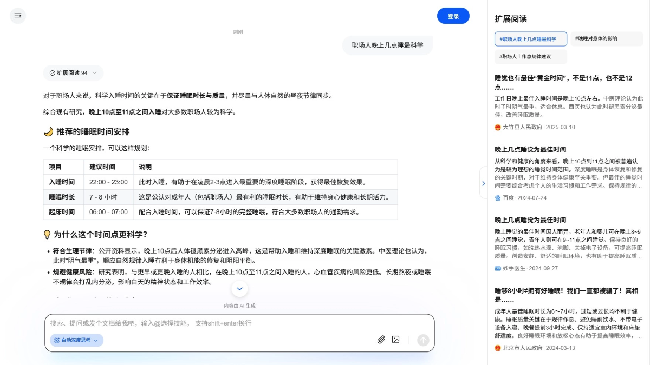Click the message input field
Image resolution: width=650 pixels, height=365 pixels.
pos(239,323)
